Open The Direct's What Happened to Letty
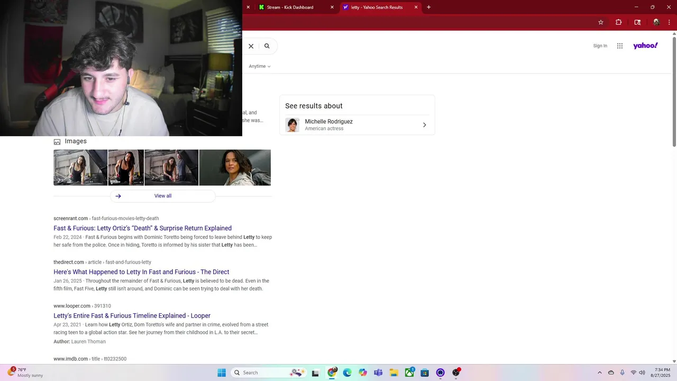The image size is (677, 381). pos(141,272)
